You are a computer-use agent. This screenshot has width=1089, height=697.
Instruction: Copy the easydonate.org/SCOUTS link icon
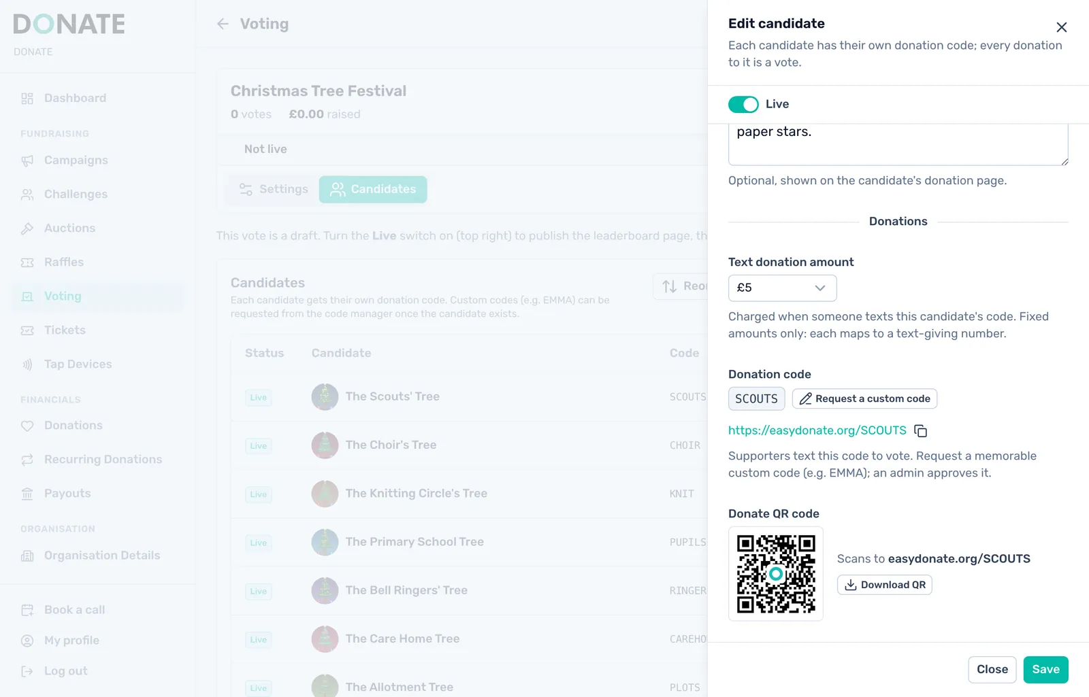(x=920, y=430)
